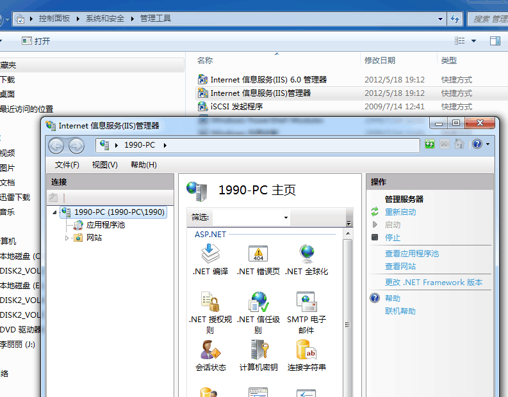
Task: Open the 视图(V) menu
Action: pyautogui.click(x=104, y=165)
